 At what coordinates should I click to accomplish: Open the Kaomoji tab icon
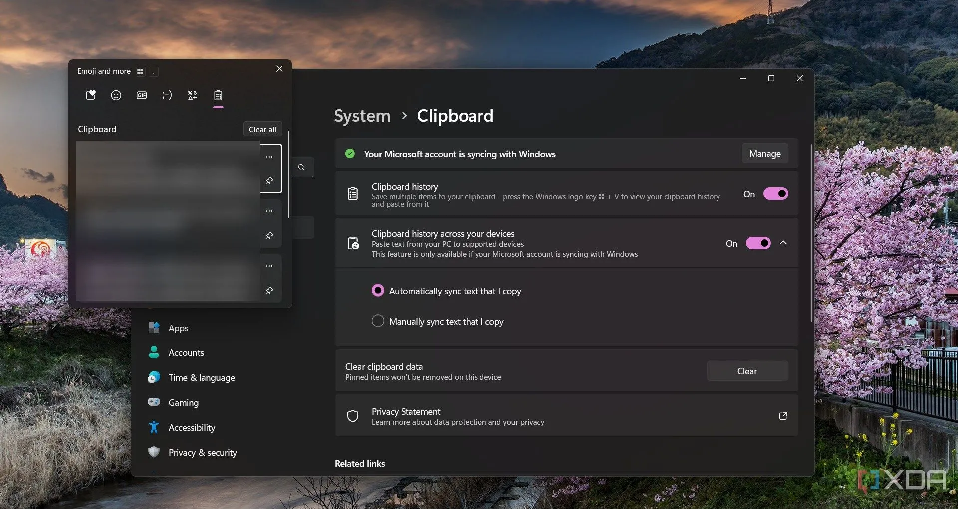click(x=167, y=95)
